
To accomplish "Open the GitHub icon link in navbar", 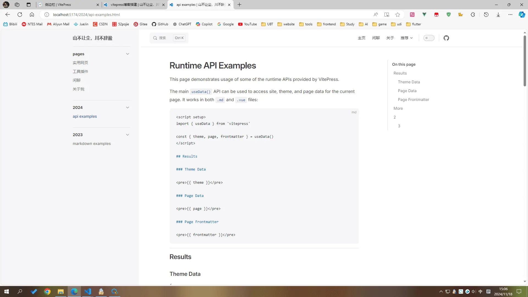I will pyautogui.click(x=446, y=38).
